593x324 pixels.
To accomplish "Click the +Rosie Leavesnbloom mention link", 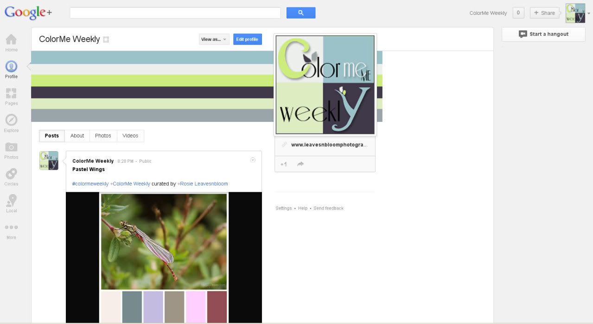I will [203, 184].
